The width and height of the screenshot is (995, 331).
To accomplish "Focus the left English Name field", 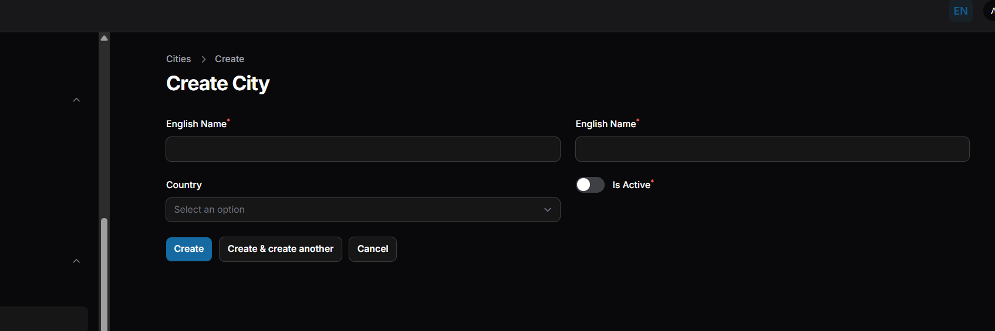I will (362, 149).
